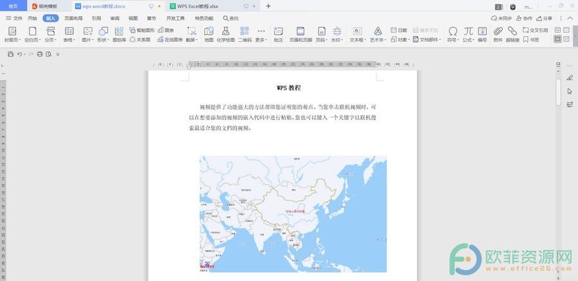
Task: Open print preview from quick toolbar
Action: (x=49, y=54)
